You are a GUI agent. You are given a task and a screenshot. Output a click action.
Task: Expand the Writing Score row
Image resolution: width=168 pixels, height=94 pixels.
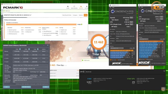tap(25, 32)
